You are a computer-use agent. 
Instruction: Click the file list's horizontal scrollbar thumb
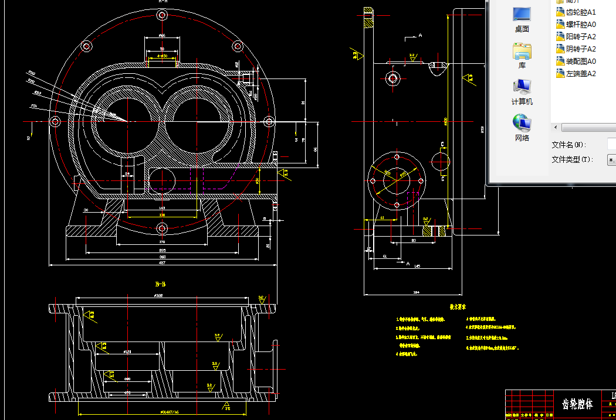coord(588,127)
